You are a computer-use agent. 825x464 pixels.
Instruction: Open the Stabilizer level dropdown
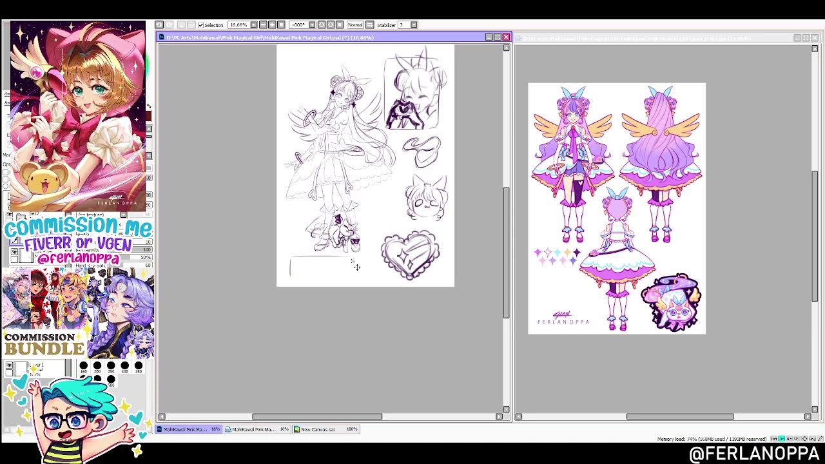point(414,25)
